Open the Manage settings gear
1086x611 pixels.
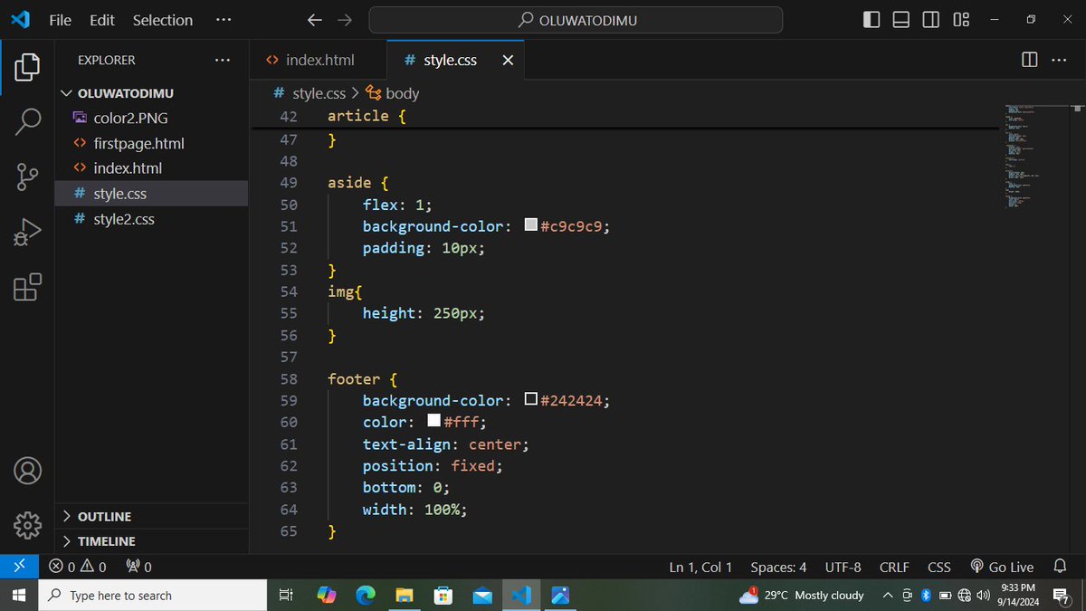(x=27, y=525)
